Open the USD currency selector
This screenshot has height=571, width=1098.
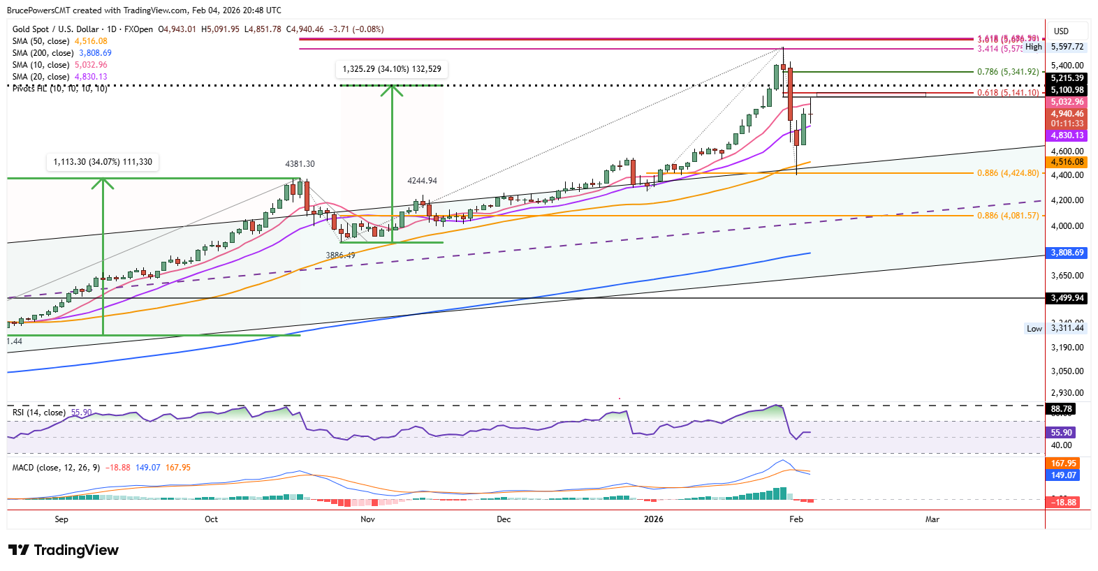tap(1061, 31)
